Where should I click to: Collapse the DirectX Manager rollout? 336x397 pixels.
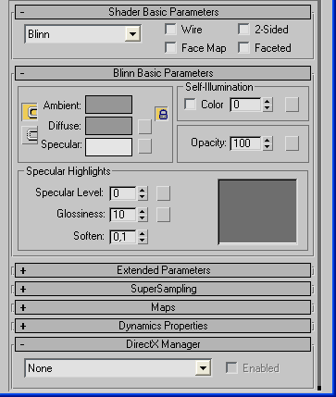tap(163, 344)
